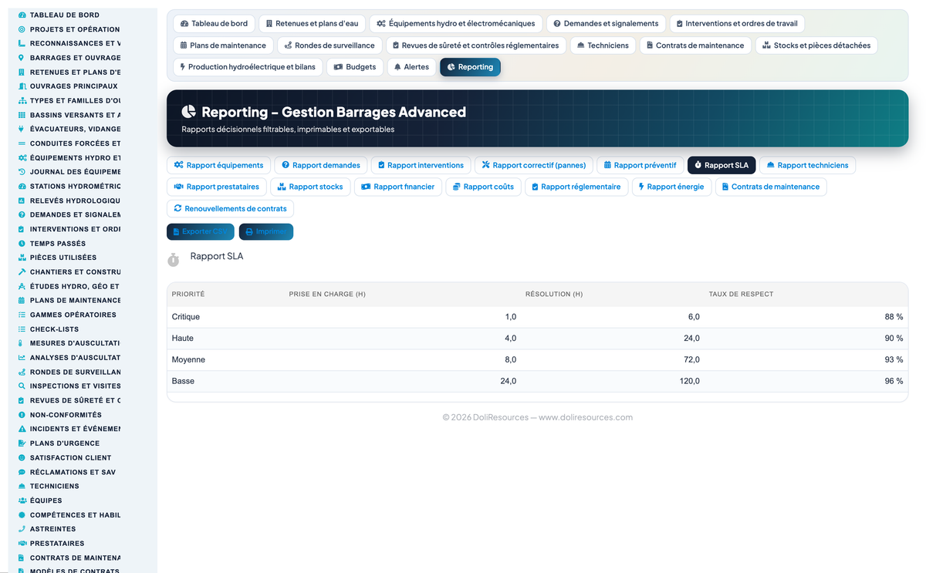Show Rapport stocks
Image resolution: width=926 pixels, height=573 pixels.
(310, 187)
